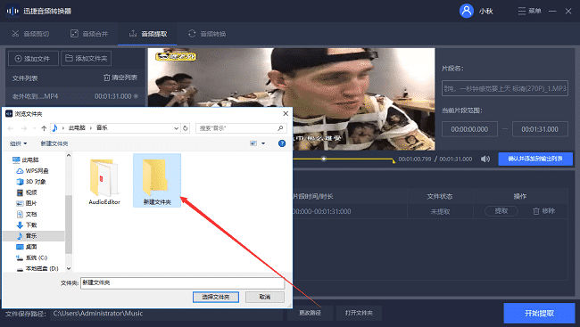Click the 文件夹 name input field
The width and height of the screenshot is (580, 327).
(x=182, y=282)
